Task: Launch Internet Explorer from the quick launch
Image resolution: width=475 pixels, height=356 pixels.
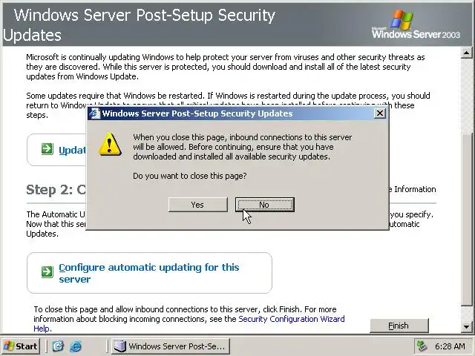Action: pos(76,346)
